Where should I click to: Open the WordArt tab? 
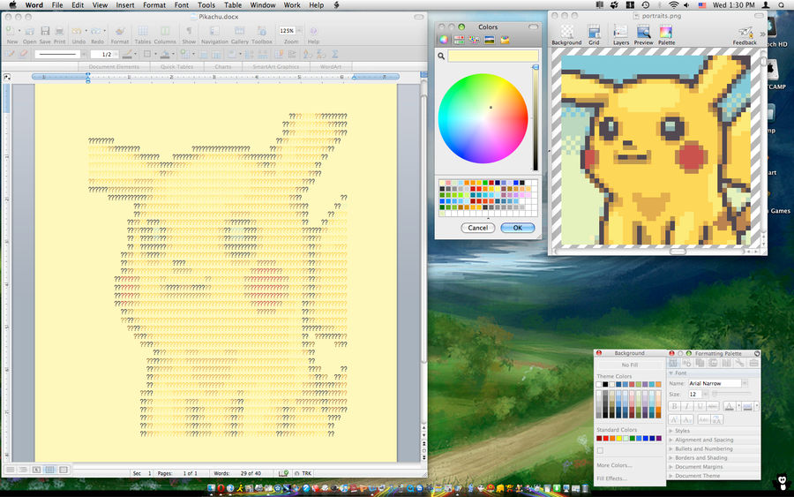point(330,66)
